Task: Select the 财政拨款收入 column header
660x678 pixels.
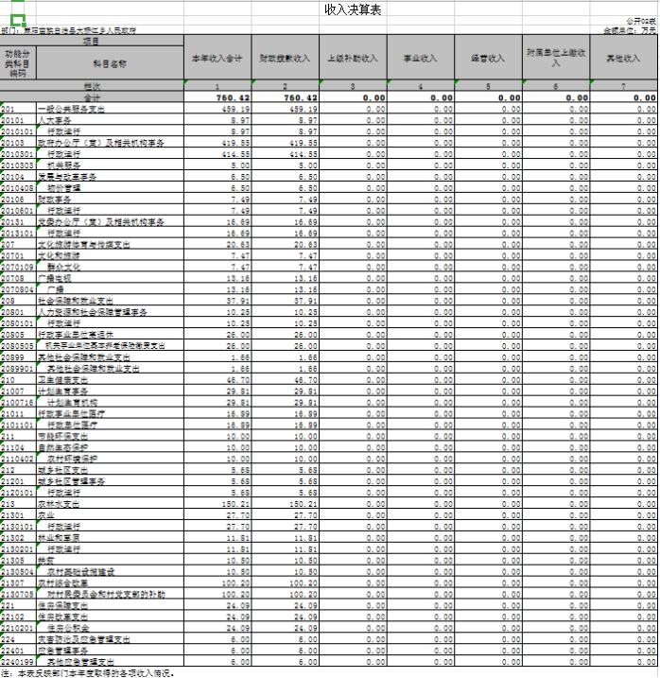Action: click(284, 59)
